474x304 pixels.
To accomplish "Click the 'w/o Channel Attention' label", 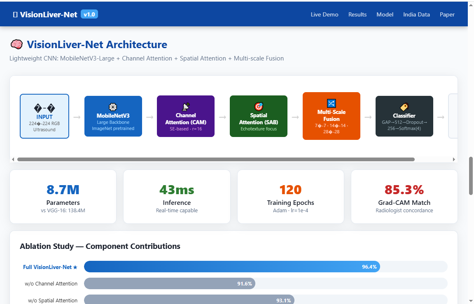I will pos(51,283).
